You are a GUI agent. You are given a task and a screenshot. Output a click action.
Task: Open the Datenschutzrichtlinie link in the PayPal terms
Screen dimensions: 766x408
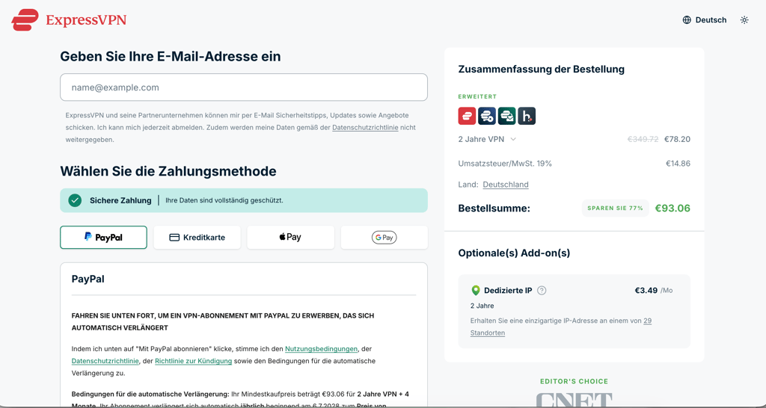[x=105, y=361]
